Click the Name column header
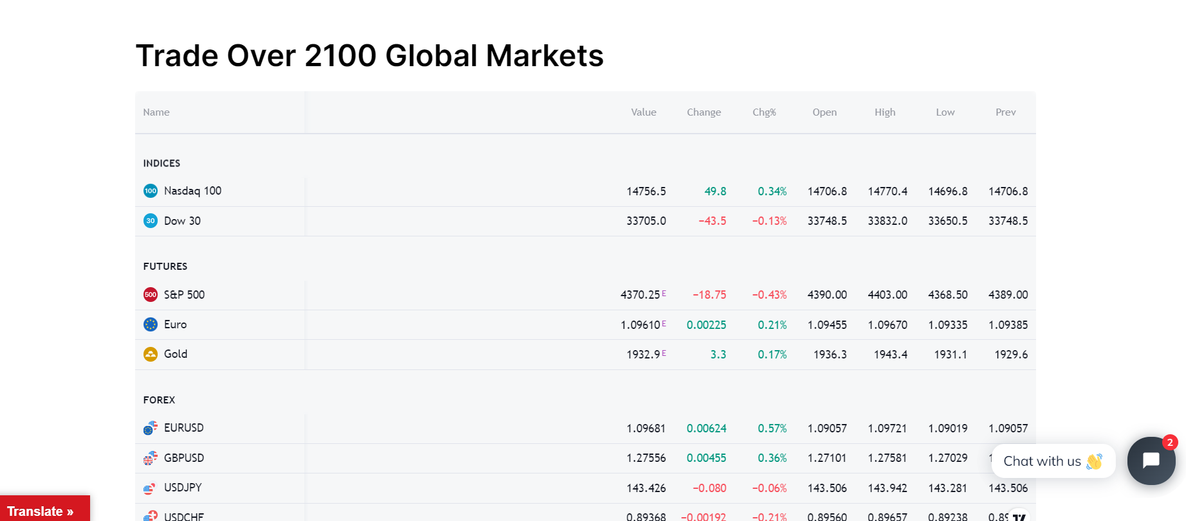Screen dimensions: 1186x521 [156, 112]
